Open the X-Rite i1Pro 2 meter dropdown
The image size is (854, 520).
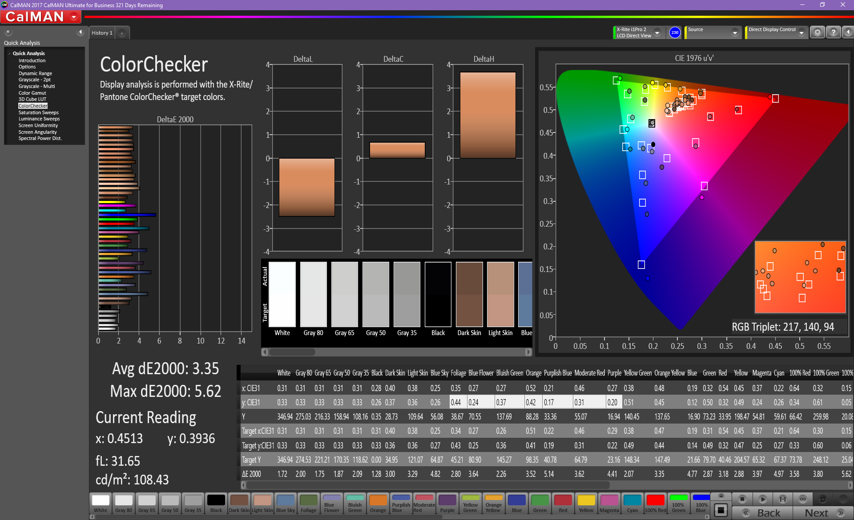click(657, 32)
